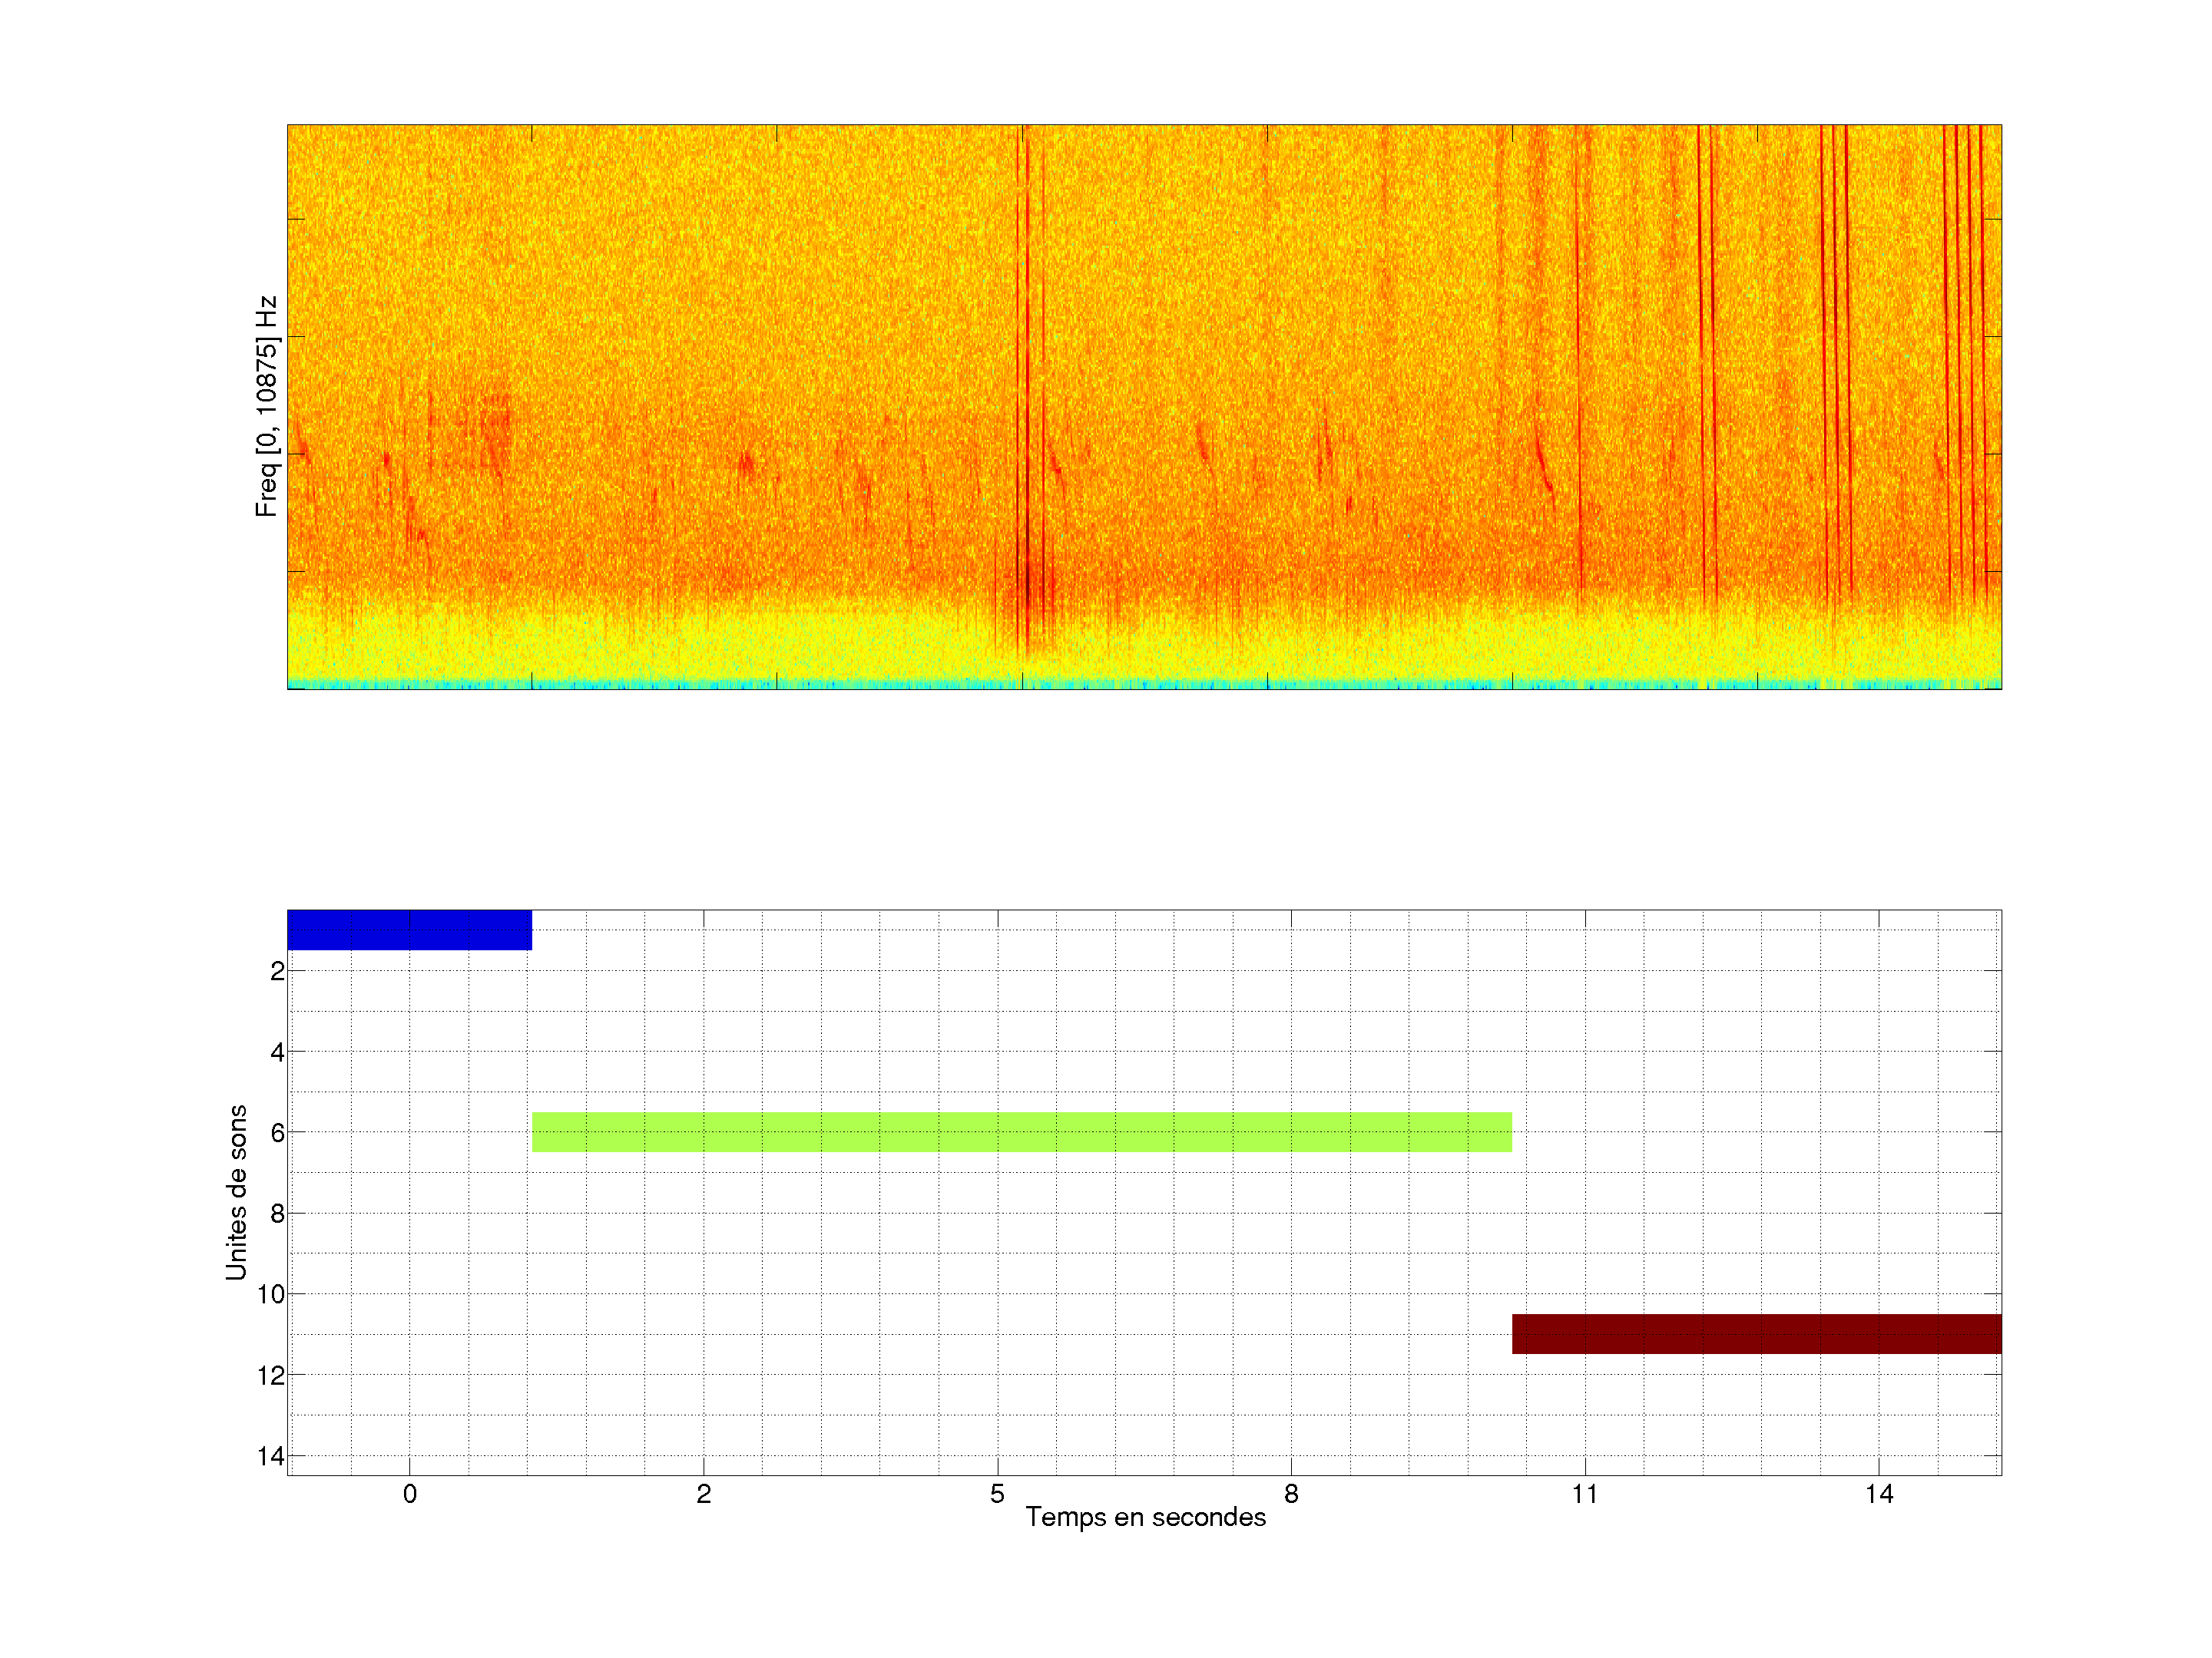The height and width of the screenshot is (1658, 2212).
Task: Click x-axis tick label 8
Action: tap(1291, 1494)
